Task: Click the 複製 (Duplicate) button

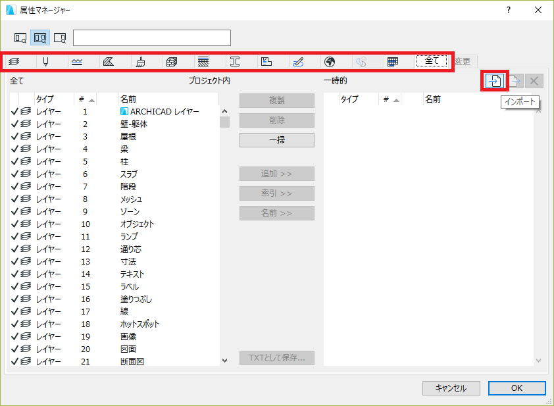Action: [x=276, y=101]
